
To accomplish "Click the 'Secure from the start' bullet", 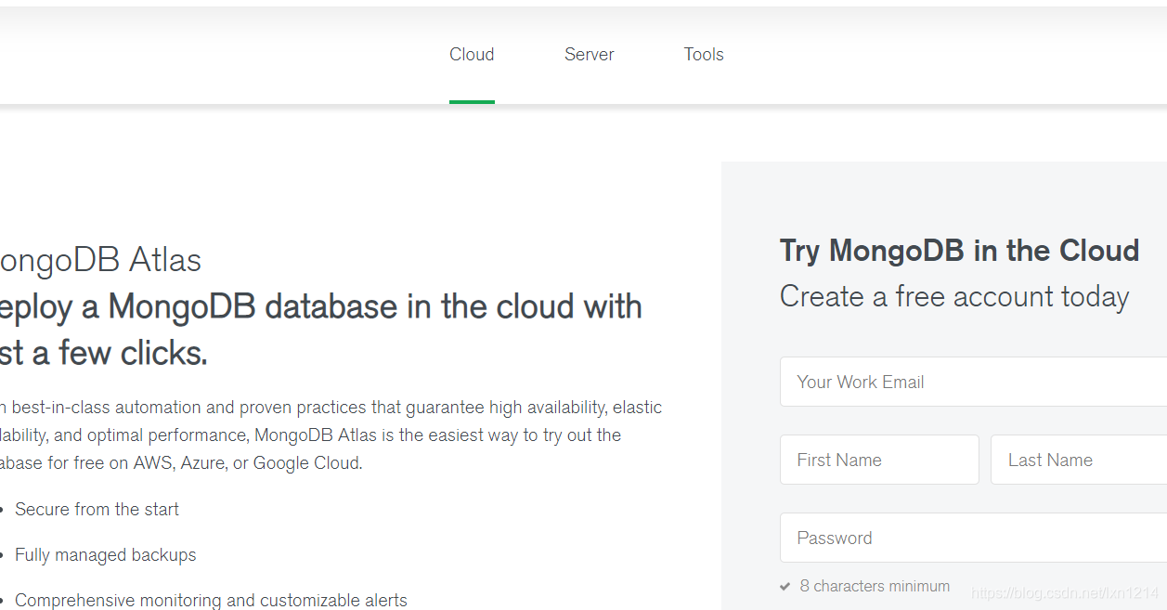I will [x=97, y=509].
